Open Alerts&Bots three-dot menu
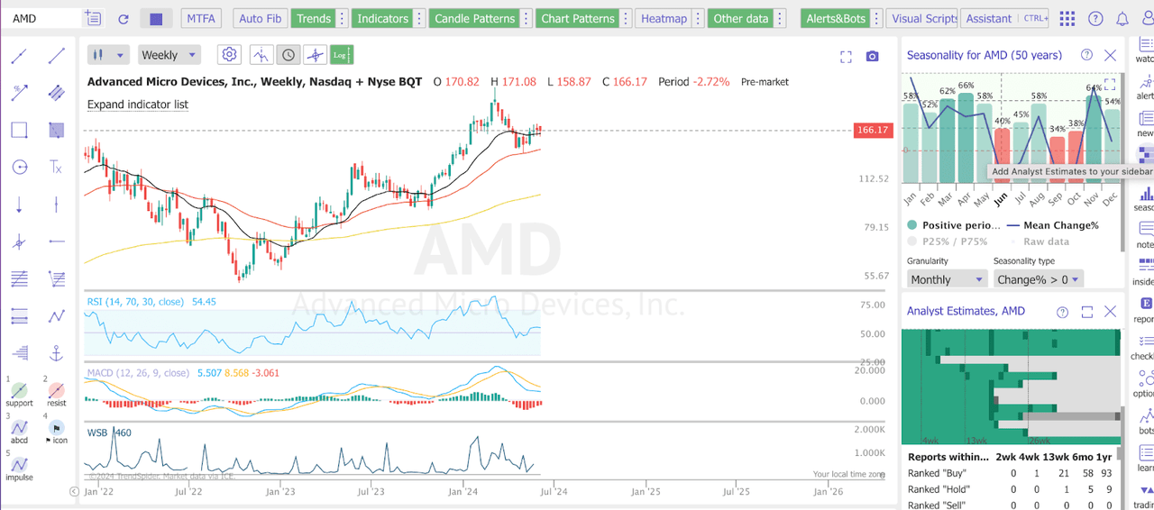 (877, 19)
